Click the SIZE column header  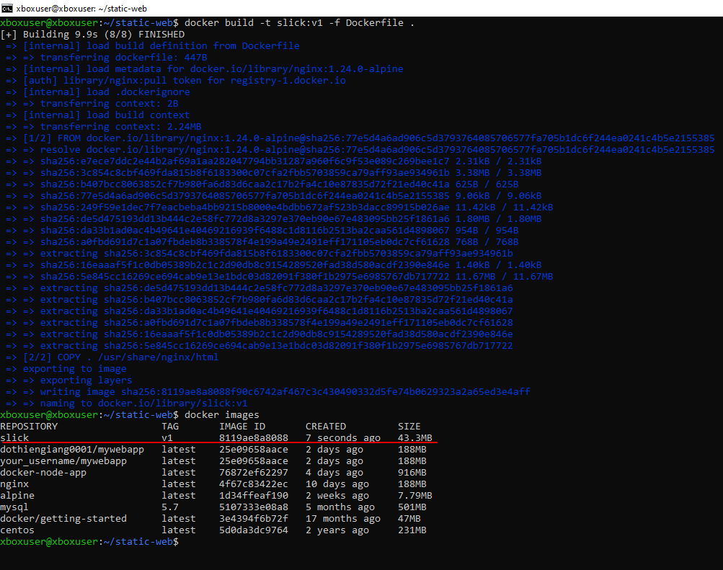coord(409,427)
